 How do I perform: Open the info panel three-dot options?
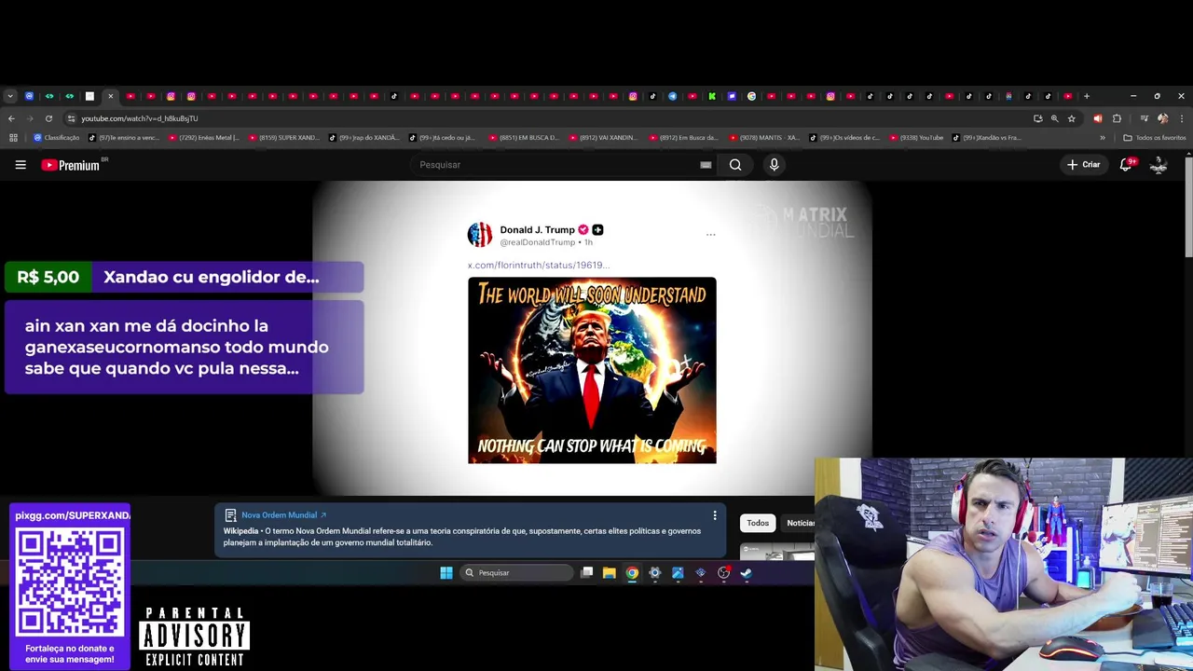tap(715, 515)
